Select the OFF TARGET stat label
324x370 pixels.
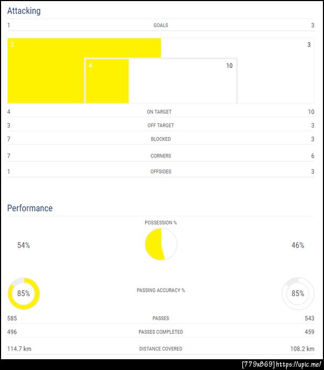tap(160, 126)
